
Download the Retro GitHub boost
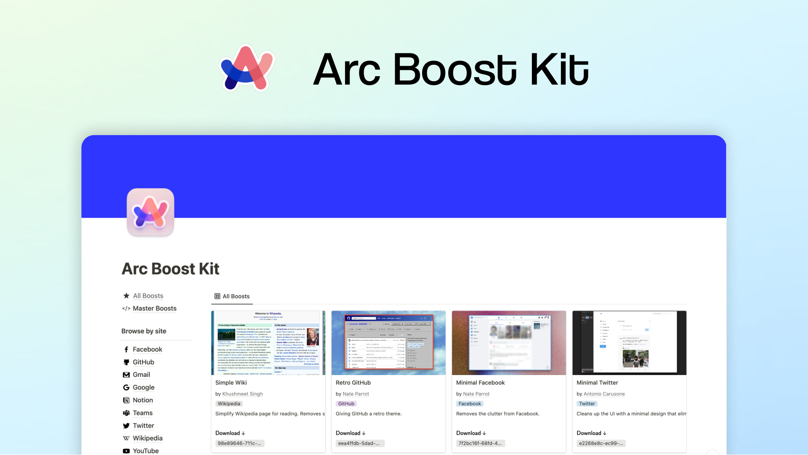[351, 433]
